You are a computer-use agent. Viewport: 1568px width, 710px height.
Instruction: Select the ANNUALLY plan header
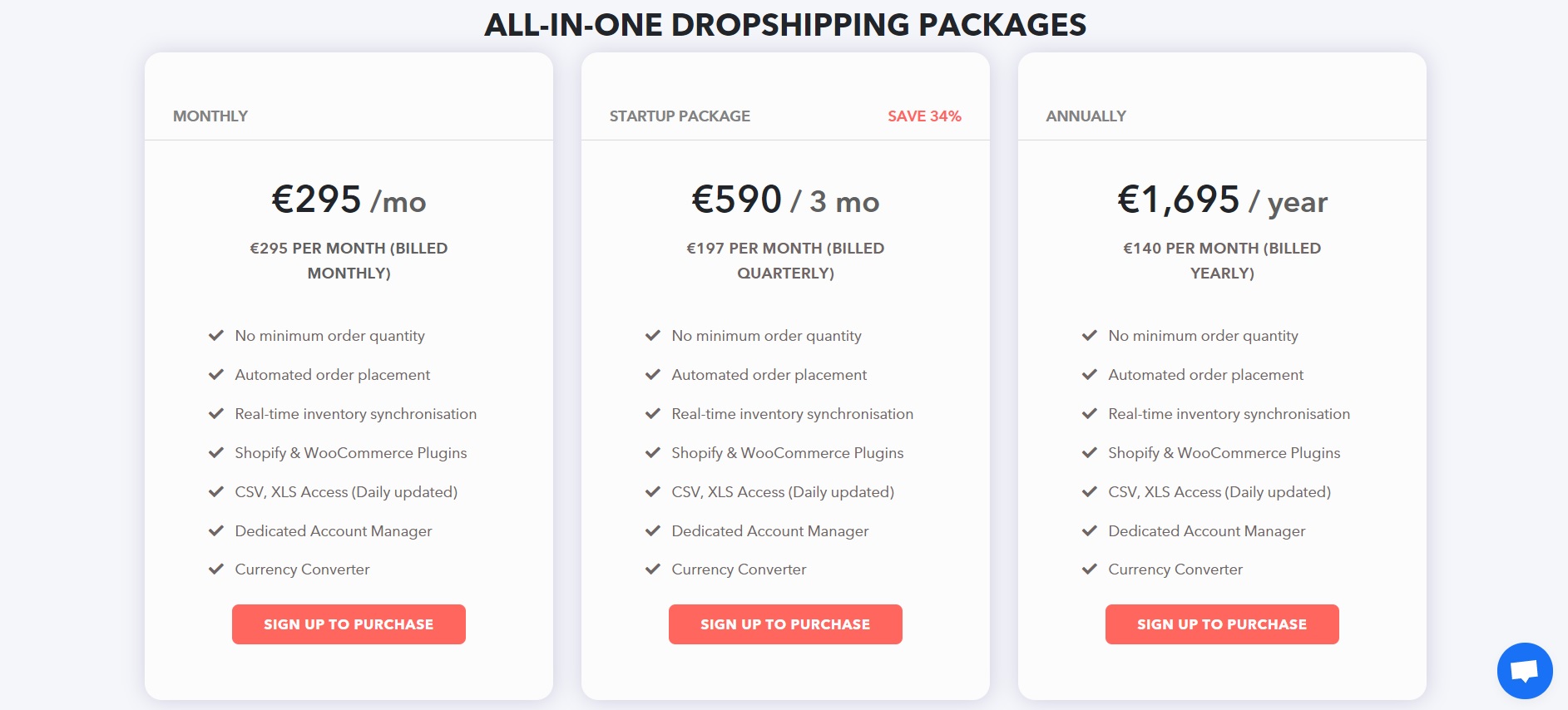coord(1085,116)
